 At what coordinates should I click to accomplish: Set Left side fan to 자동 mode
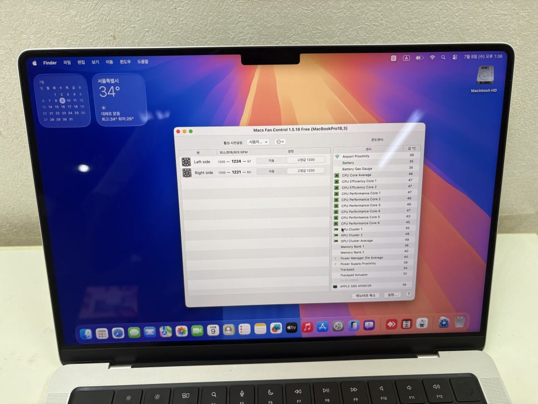pos(271,160)
